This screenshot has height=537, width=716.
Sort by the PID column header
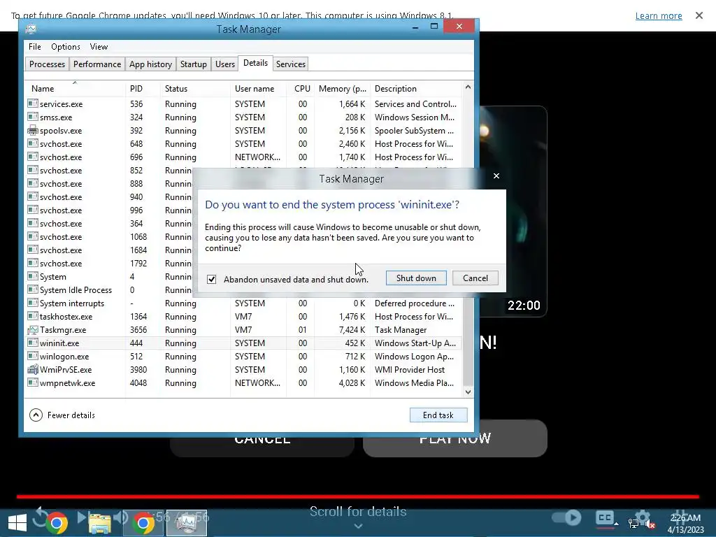(143, 89)
